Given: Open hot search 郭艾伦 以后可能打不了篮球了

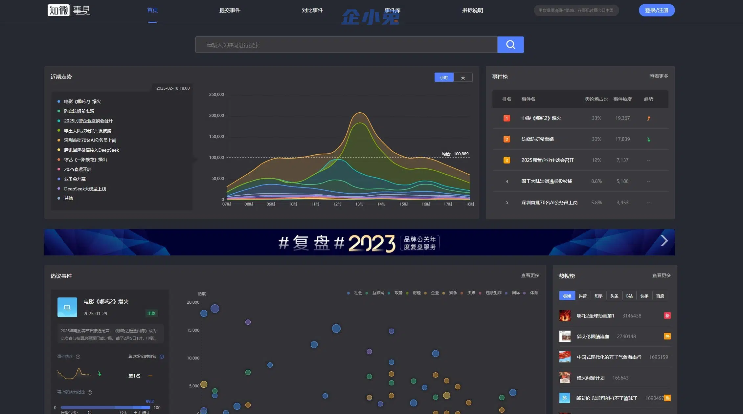Looking at the screenshot, I should point(607,398).
